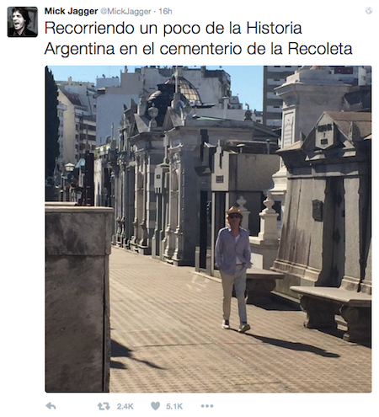379x417 pixels.
Task: Click the word Historia in tweet text
Action: (x=275, y=28)
